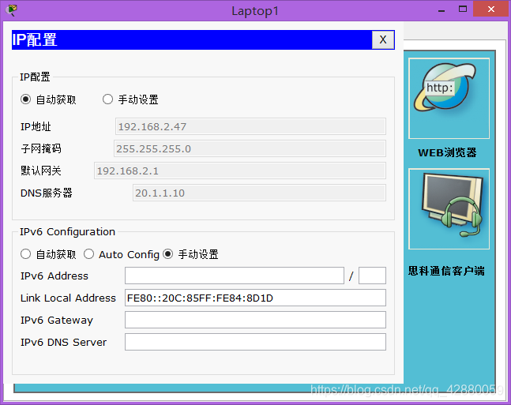This screenshot has width=511, height=405.
Task: Click the IPv6 DNS Server input field
Action: pyautogui.click(x=255, y=342)
